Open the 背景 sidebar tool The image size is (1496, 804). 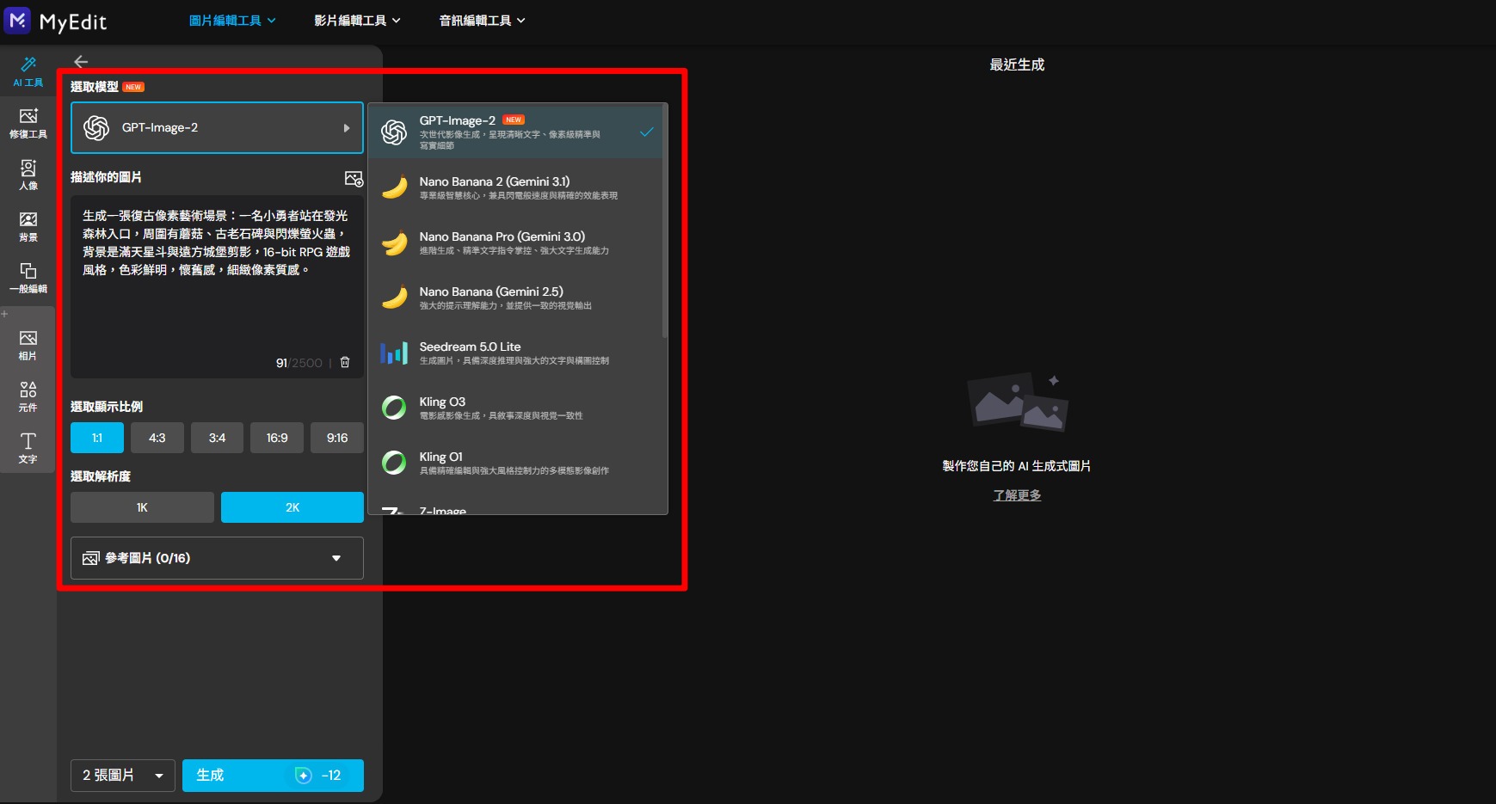click(28, 227)
